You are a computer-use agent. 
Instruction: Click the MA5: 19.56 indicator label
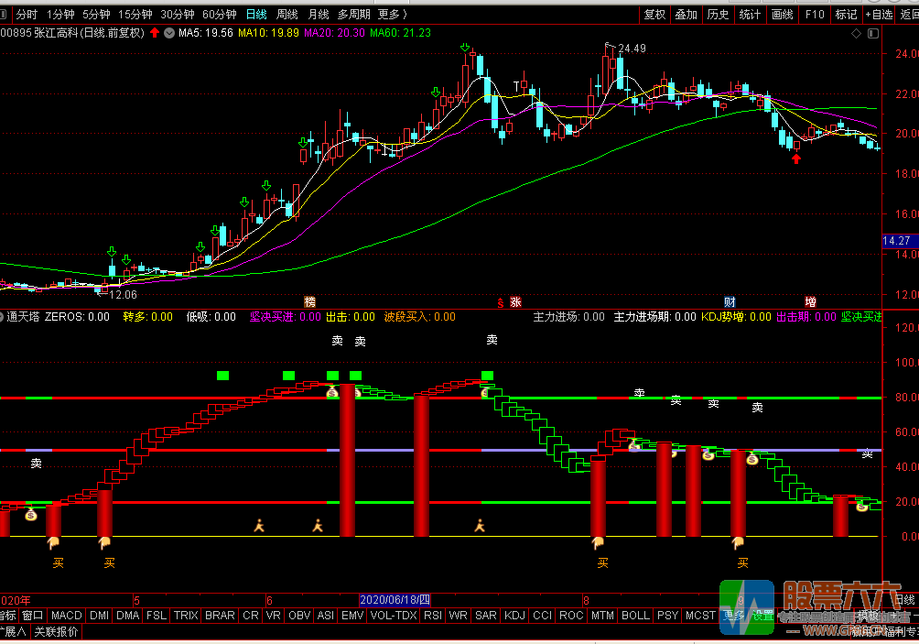click(206, 33)
